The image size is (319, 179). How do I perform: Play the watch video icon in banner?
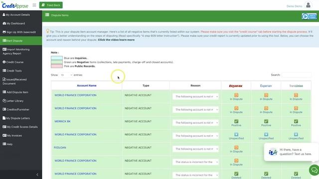coord(309,16)
